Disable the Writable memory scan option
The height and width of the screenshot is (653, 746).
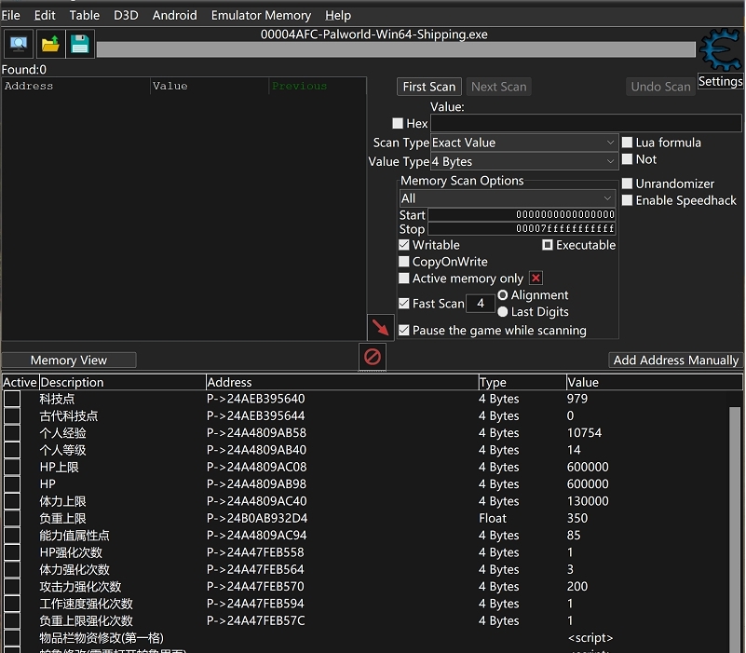click(x=405, y=245)
